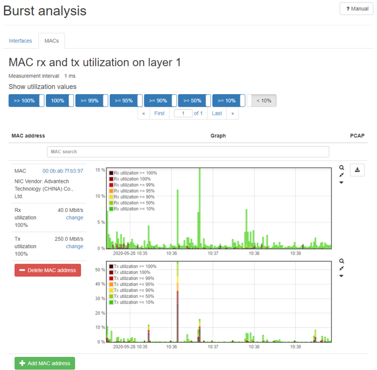Click the minus icon on Delete MAC address
The width and height of the screenshot is (377, 370).
click(22, 270)
